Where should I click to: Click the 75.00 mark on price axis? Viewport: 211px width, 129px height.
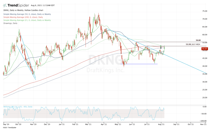pyautogui.click(x=205, y=11)
